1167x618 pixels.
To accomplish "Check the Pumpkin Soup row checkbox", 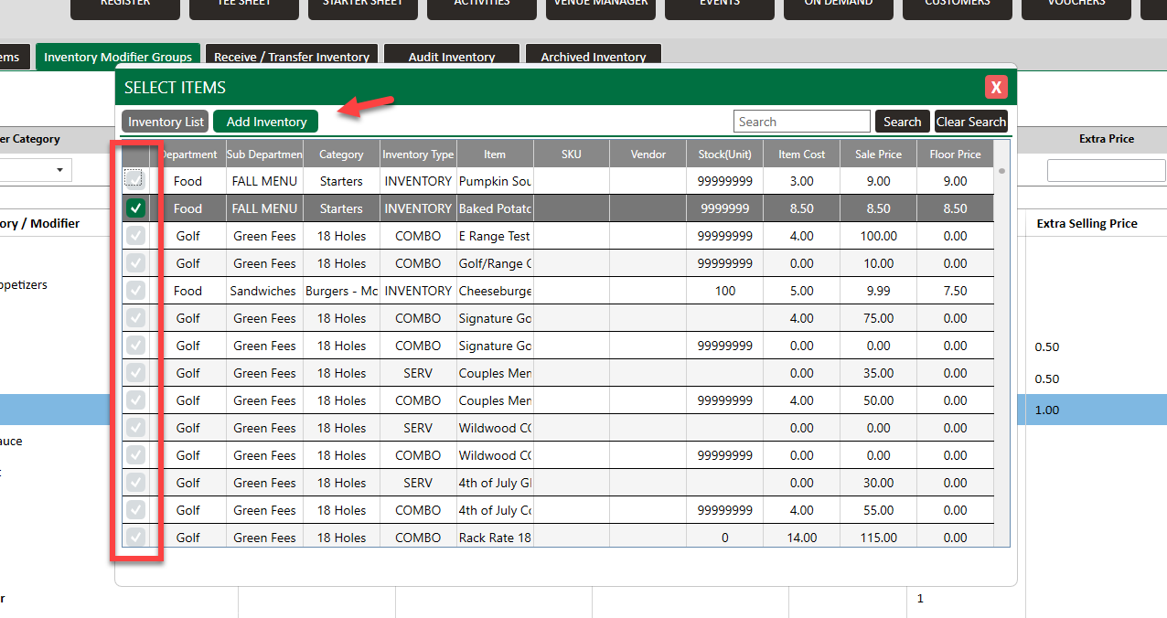I will tap(135, 180).
